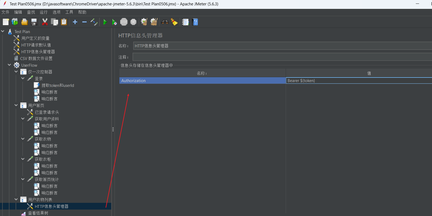The image size is (432, 216).
Task: Minimize the JMeter window
Action: coord(417,4)
